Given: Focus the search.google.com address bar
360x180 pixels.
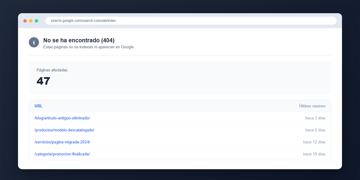Looking at the screenshot, I should 191,21.
